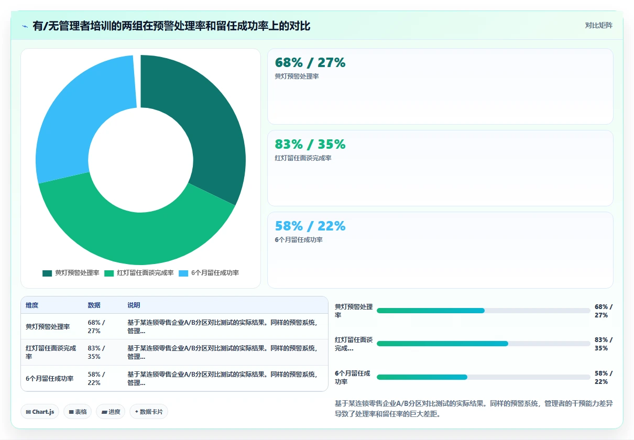The height and width of the screenshot is (440, 634).
Task: Click the 83% / 35% table data cell
Action: click(x=103, y=353)
